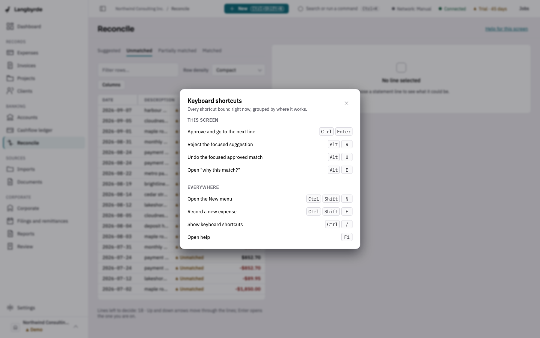The image size is (540, 338).
Task: Click the Dashboard icon in the sidebar
Action: click(x=10, y=26)
